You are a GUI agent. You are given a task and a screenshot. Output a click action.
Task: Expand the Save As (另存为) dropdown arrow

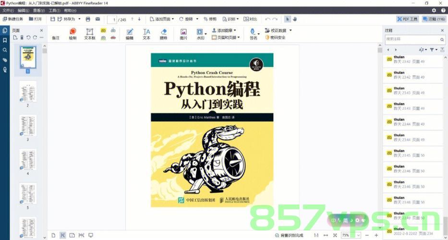79,19
